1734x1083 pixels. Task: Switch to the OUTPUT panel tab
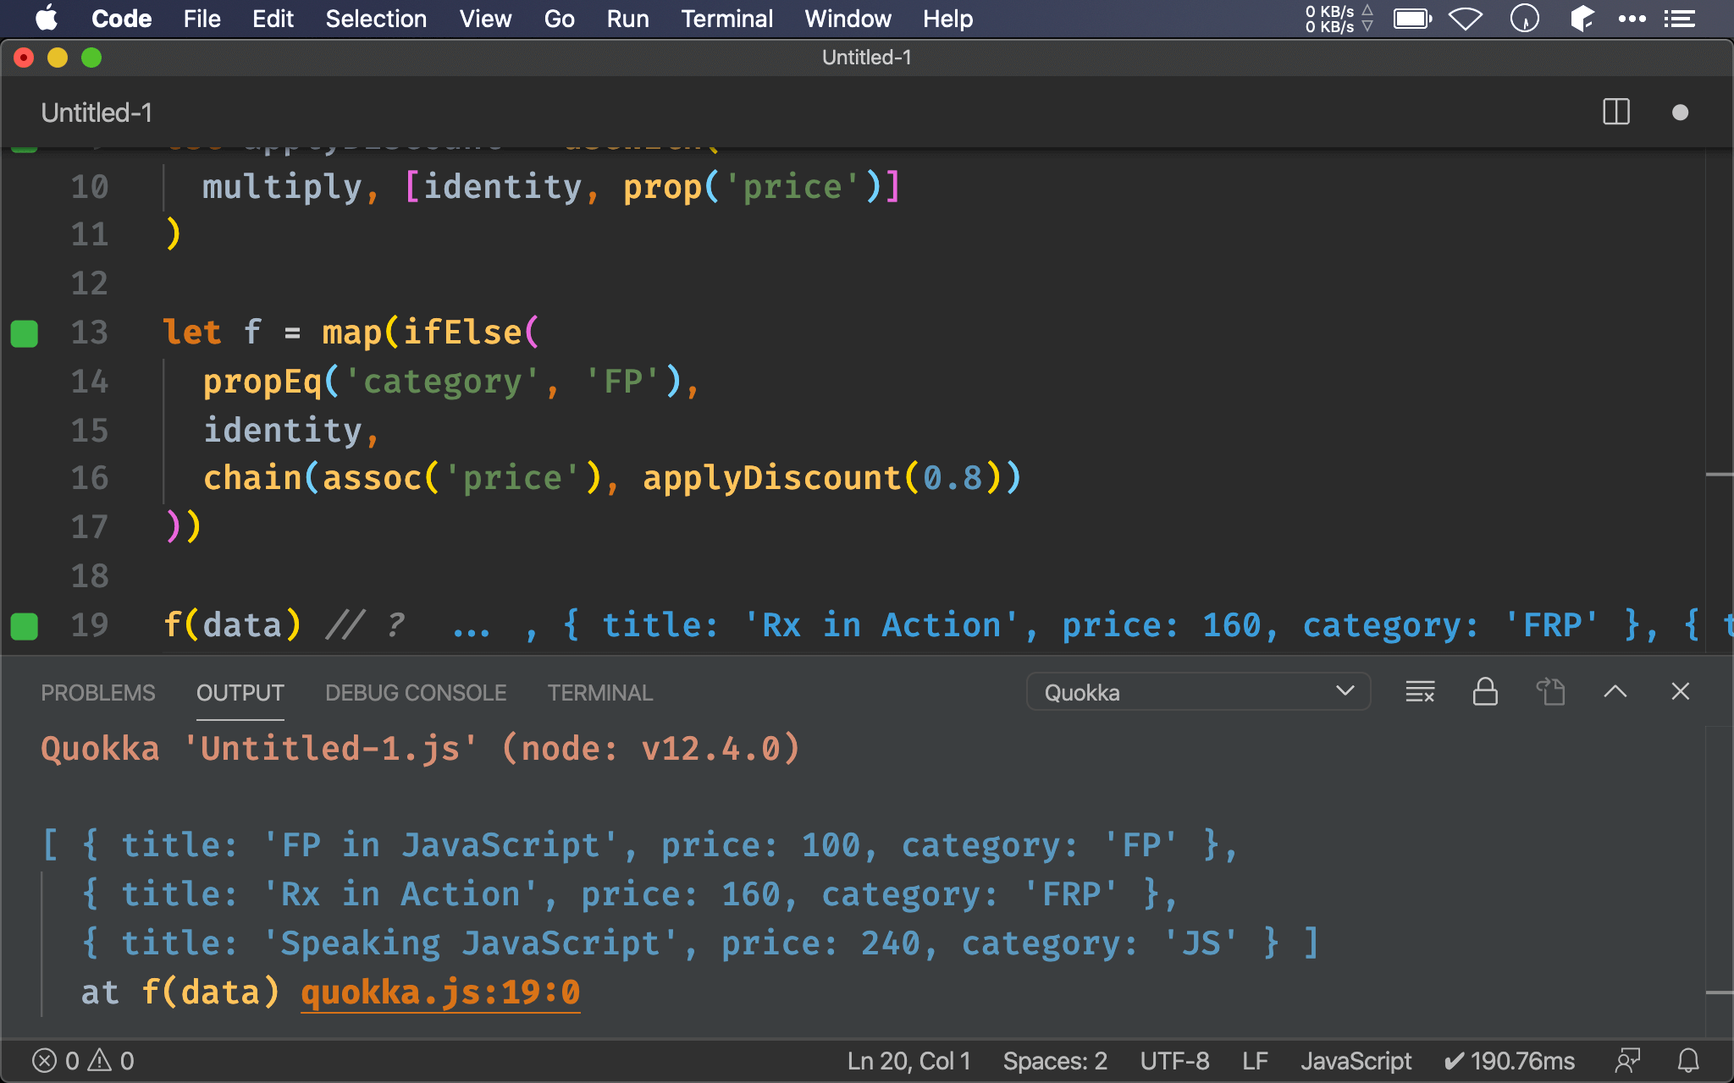point(240,693)
